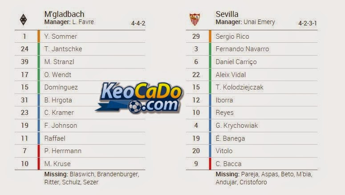Click the M'gladbach team heading
Screen dimensions: 345x195
[x=64, y=14]
